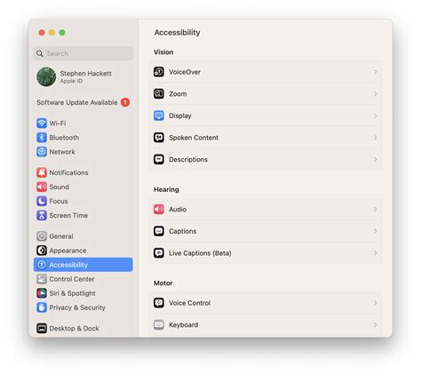Viewport: 421px width, 375px height.
Task: Select Wi-Fi in the sidebar
Action: click(83, 124)
